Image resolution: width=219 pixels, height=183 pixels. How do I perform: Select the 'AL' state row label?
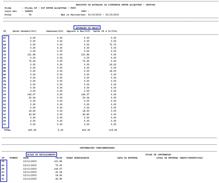pos(5,41)
